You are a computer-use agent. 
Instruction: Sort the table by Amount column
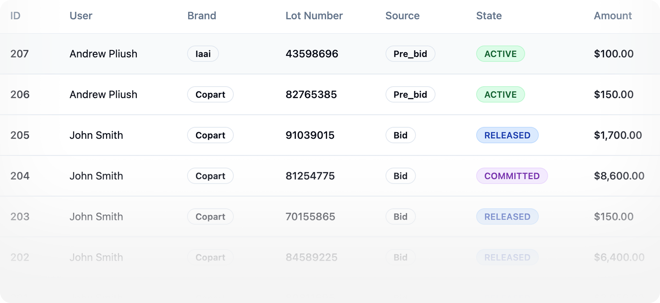(x=612, y=16)
